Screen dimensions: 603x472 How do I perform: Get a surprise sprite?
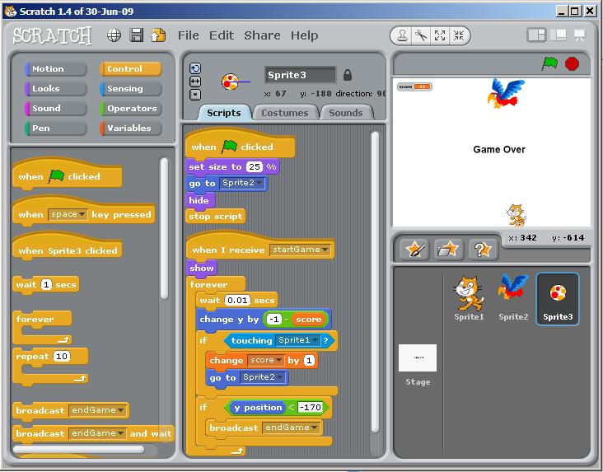point(483,250)
